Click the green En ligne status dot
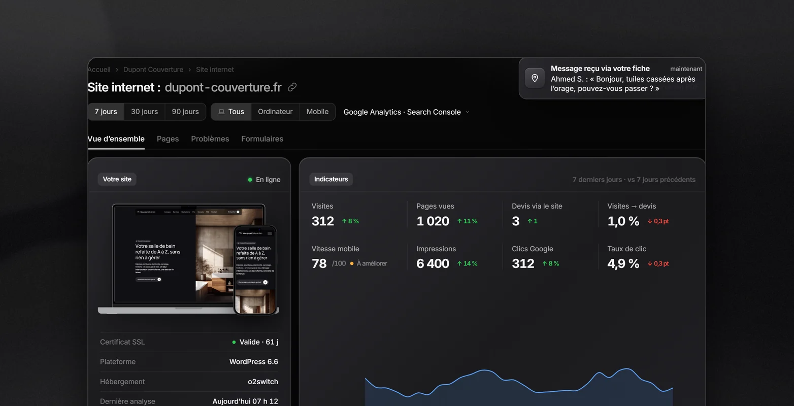This screenshot has width=794, height=406. tap(250, 180)
